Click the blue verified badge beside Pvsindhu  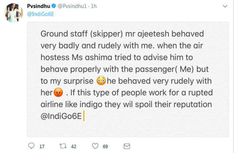[54, 6]
